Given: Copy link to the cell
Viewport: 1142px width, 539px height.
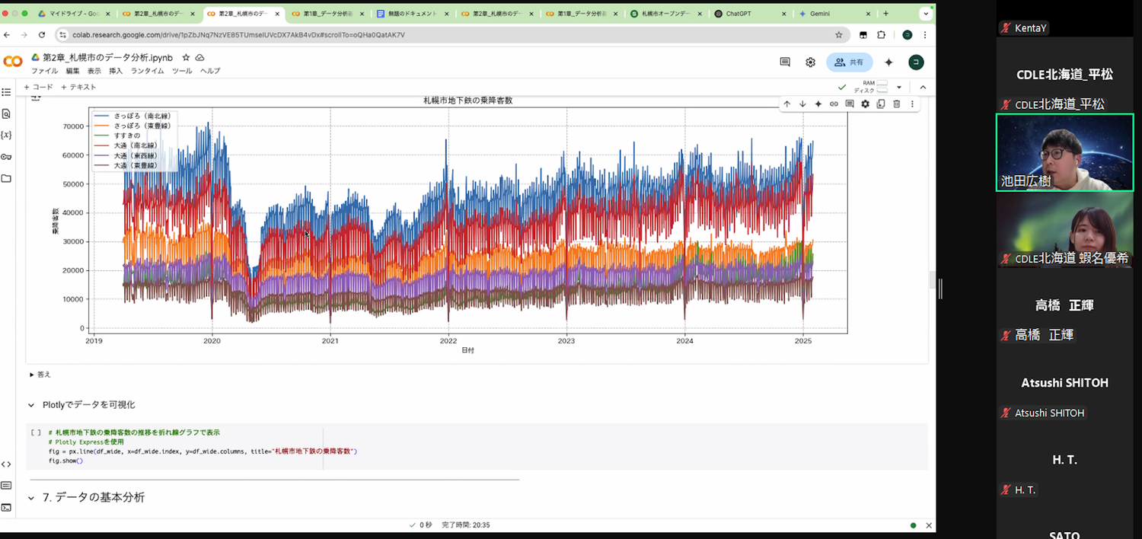Looking at the screenshot, I should pos(834,104).
